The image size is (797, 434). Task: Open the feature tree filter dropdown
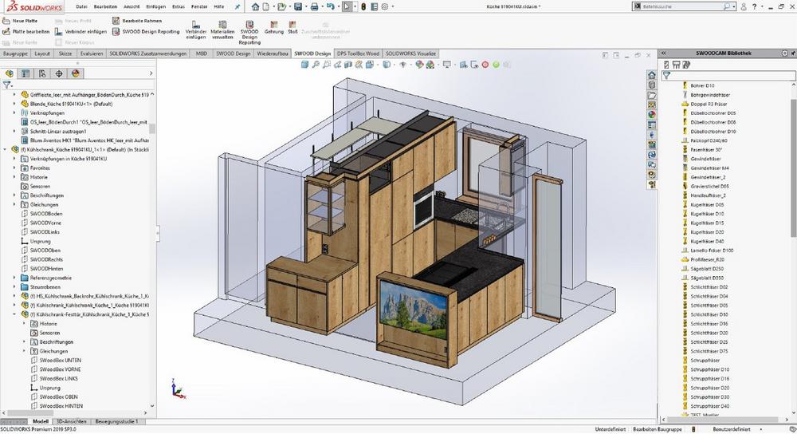click(8, 84)
